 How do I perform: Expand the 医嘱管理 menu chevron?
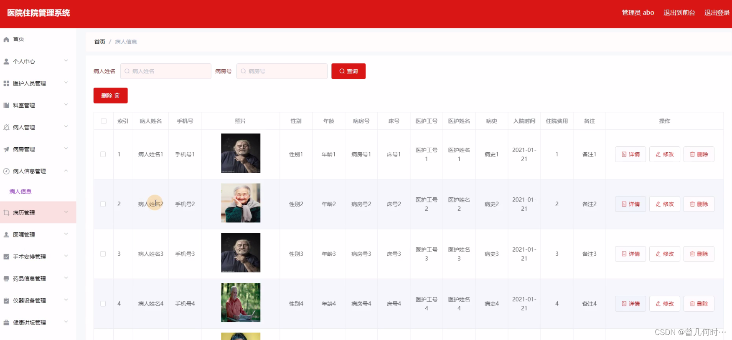(x=66, y=234)
